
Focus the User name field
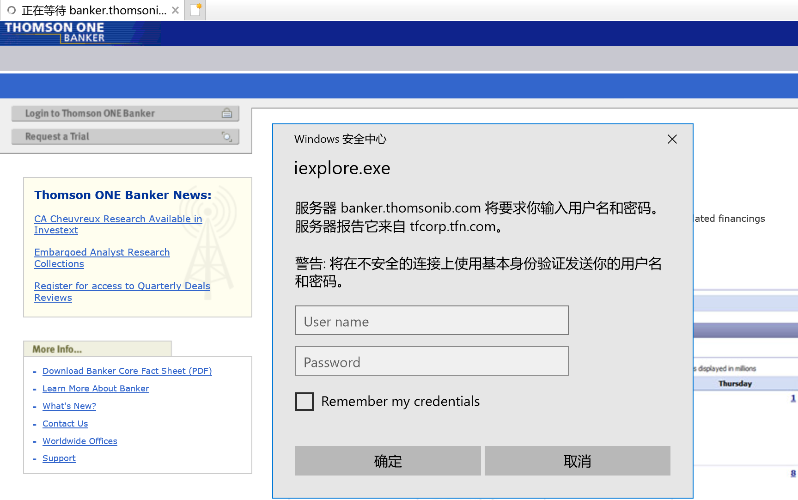click(432, 320)
